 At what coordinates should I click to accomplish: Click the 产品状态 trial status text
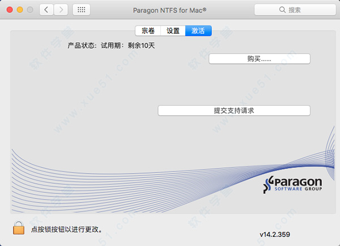click(111, 45)
